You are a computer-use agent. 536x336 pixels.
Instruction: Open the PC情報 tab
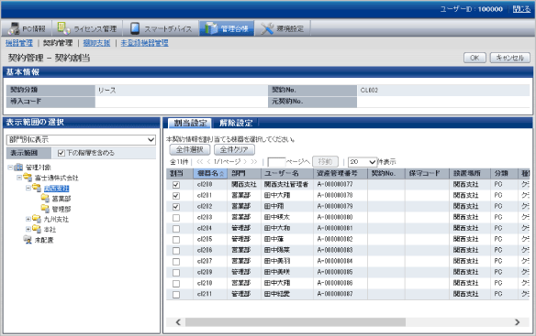pos(27,28)
